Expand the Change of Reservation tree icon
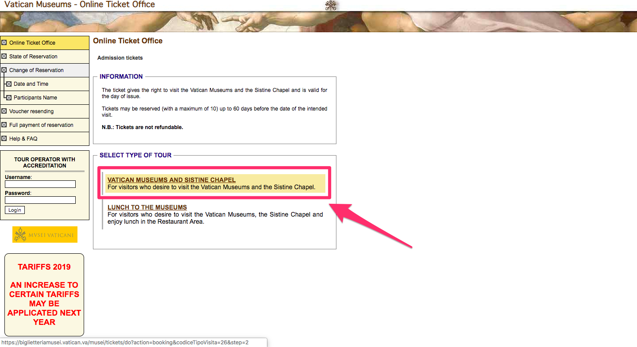This screenshot has height=347, width=637. tap(4, 70)
